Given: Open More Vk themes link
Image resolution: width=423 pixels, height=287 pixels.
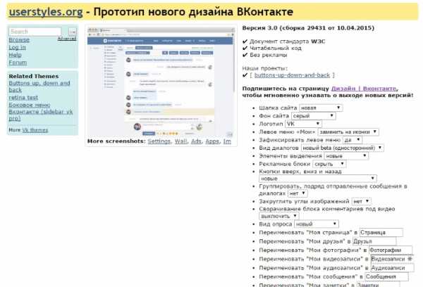Looking at the screenshot, I should [35, 130].
